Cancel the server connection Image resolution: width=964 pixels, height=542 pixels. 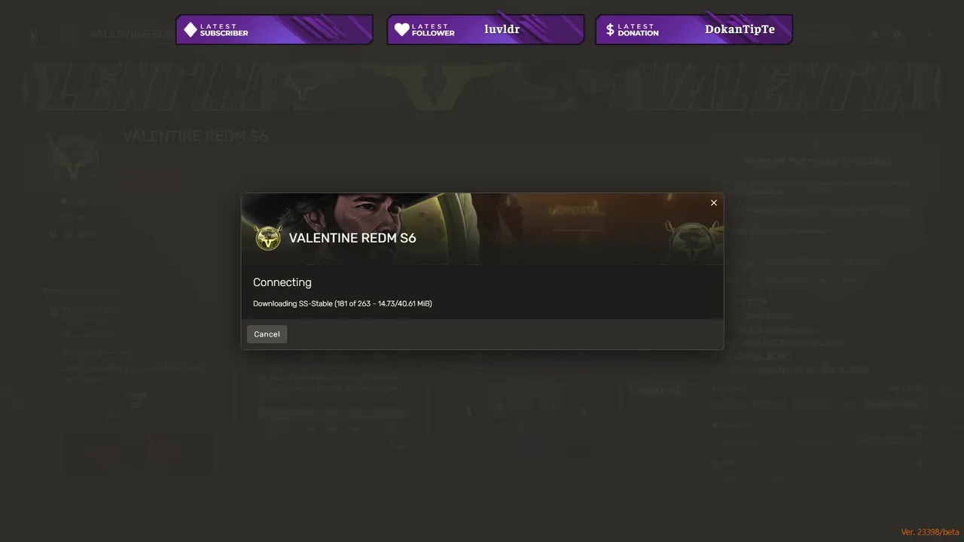[267, 334]
